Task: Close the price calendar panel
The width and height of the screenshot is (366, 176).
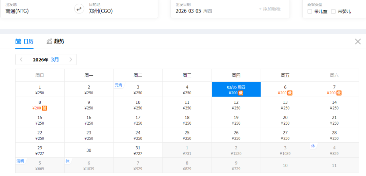Action: point(358,42)
